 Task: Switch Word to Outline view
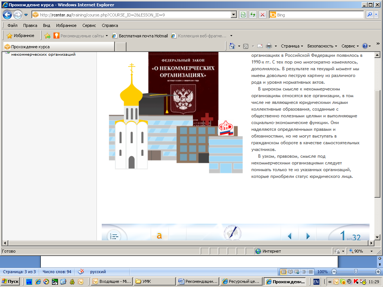click(x=304, y=272)
